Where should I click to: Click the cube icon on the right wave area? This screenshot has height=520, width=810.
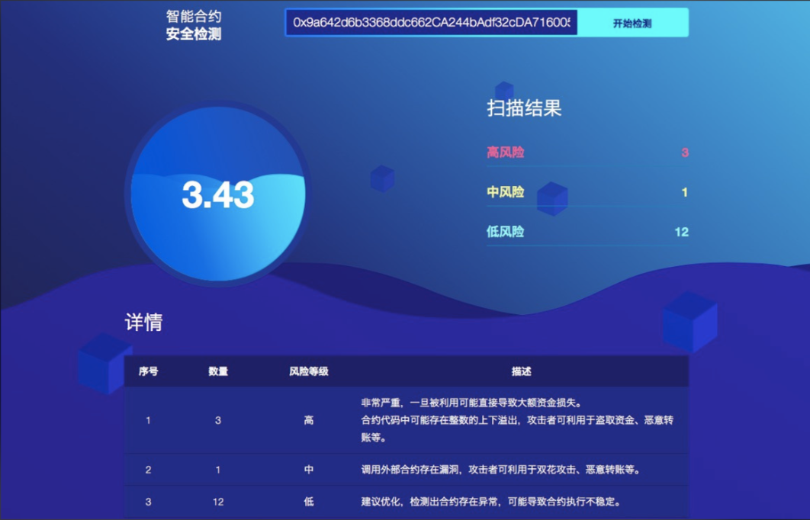687,320
